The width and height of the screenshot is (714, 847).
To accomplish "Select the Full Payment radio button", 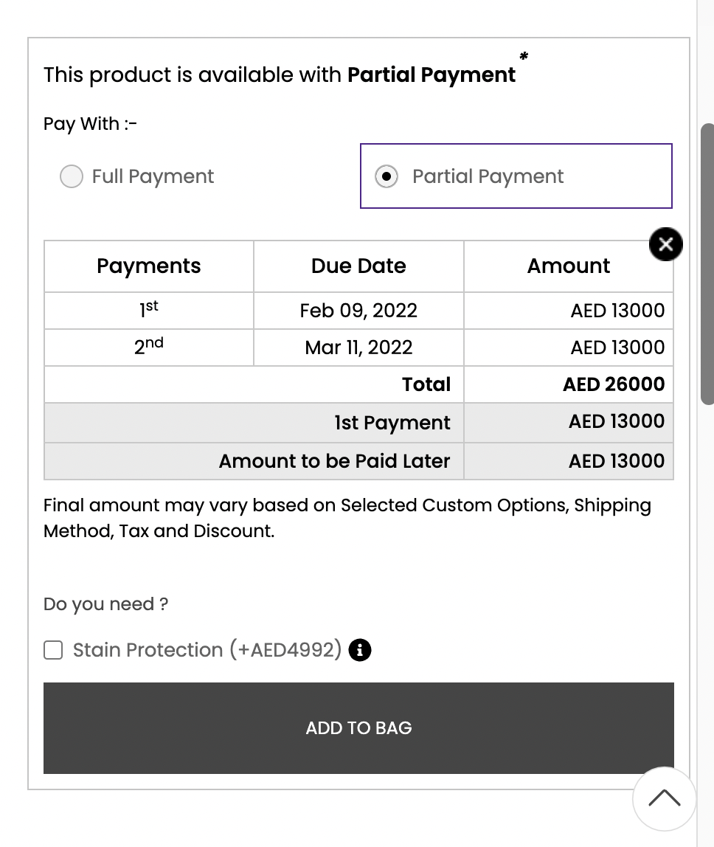I will [x=72, y=176].
